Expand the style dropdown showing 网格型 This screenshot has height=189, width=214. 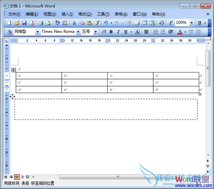[x=37, y=32]
